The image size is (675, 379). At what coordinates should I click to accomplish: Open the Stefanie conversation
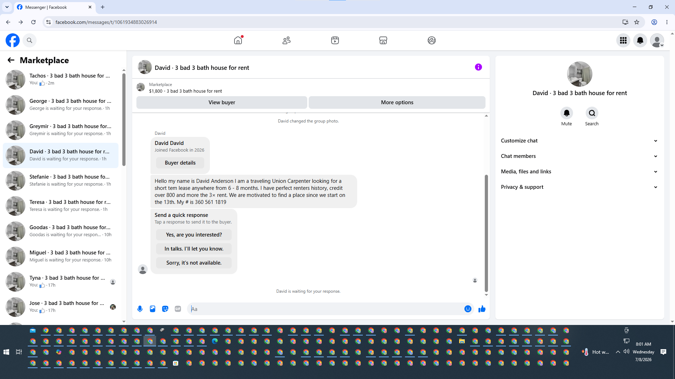[60, 181]
